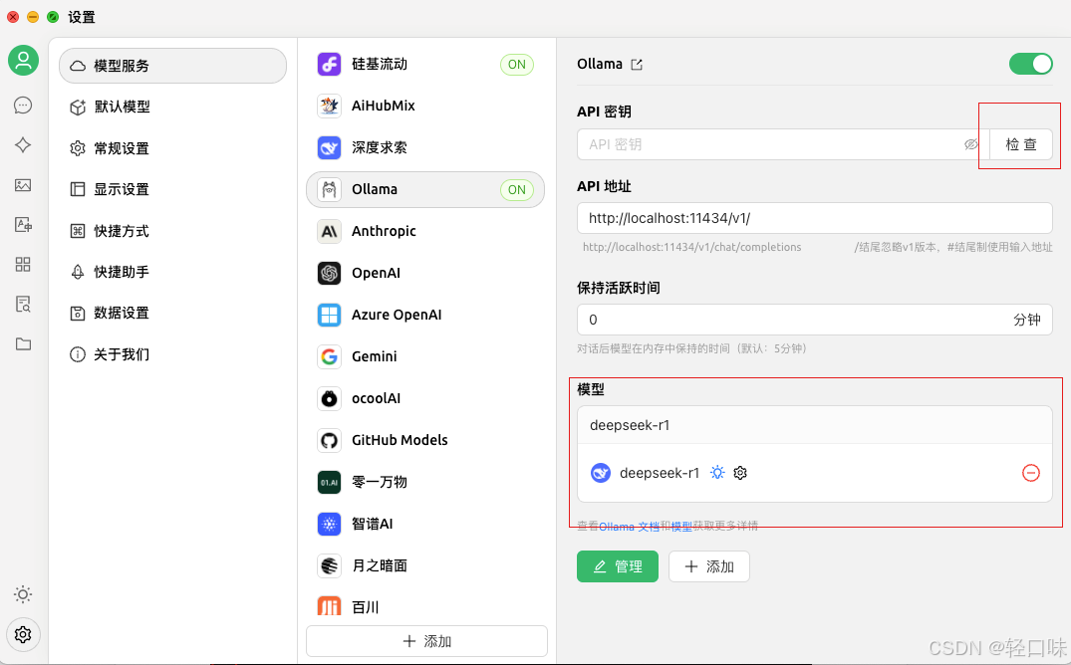Click the 智谱AI provider logo

329,524
